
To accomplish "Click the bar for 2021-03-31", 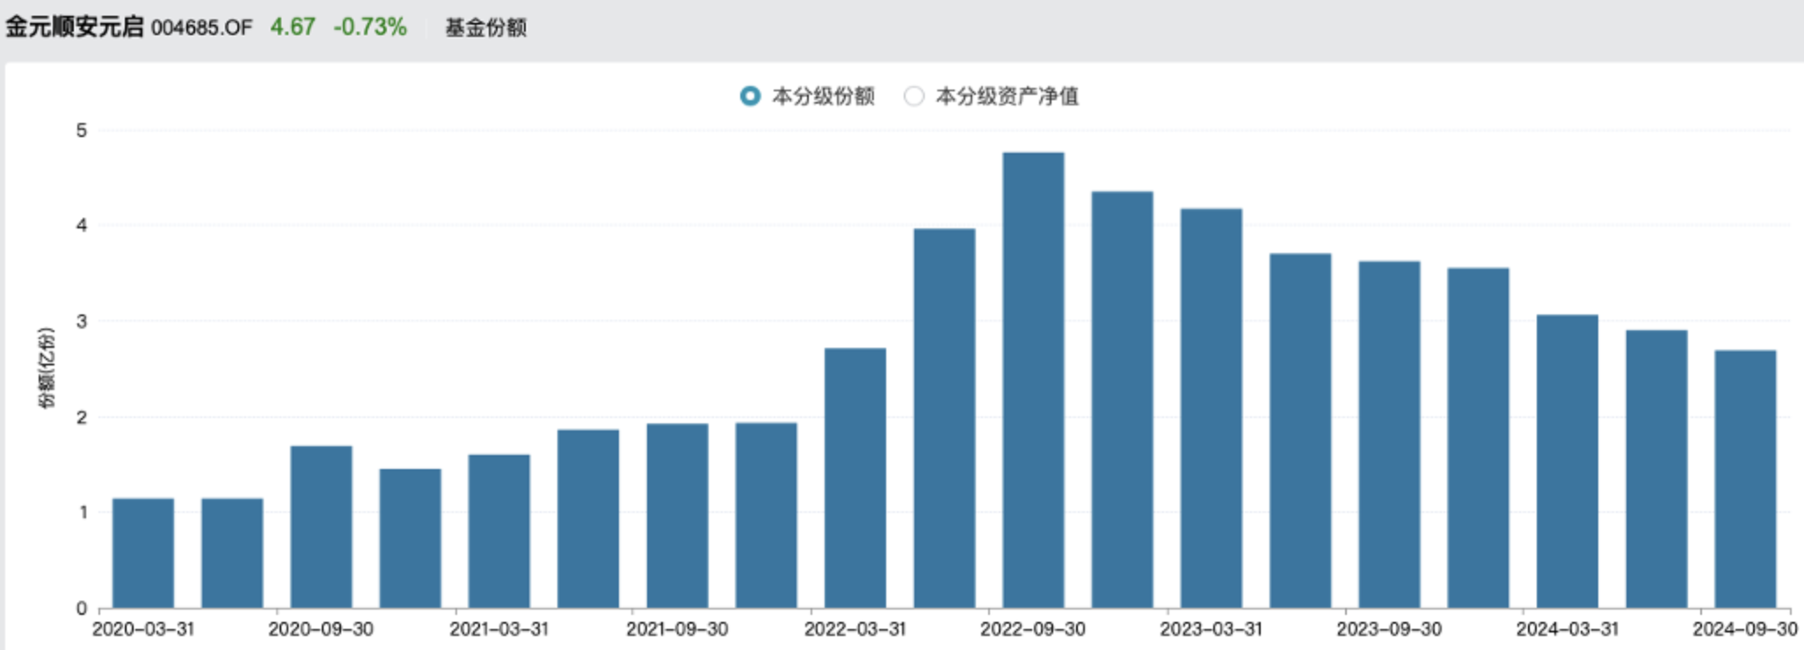I will (499, 531).
